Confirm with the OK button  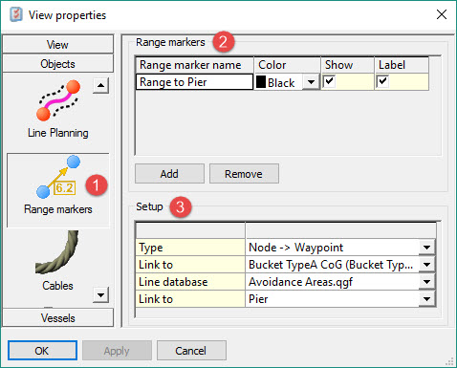pyautogui.click(x=42, y=351)
